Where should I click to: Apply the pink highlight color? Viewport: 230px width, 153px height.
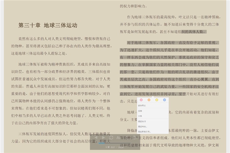click(141, 100)
